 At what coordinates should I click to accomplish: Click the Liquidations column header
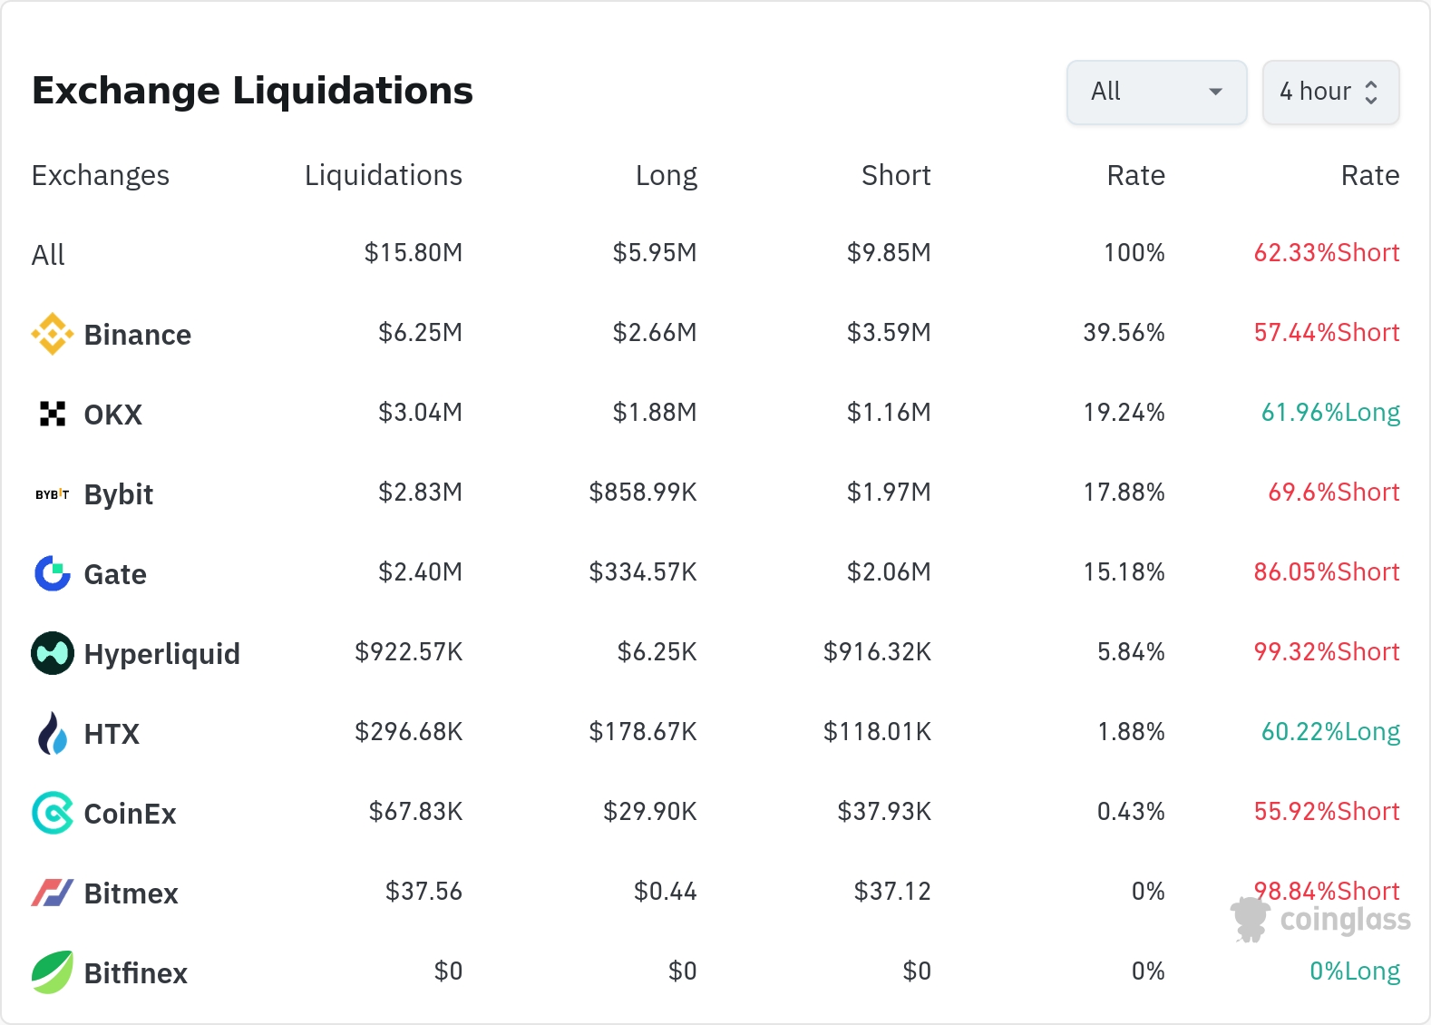click(383, 175)
